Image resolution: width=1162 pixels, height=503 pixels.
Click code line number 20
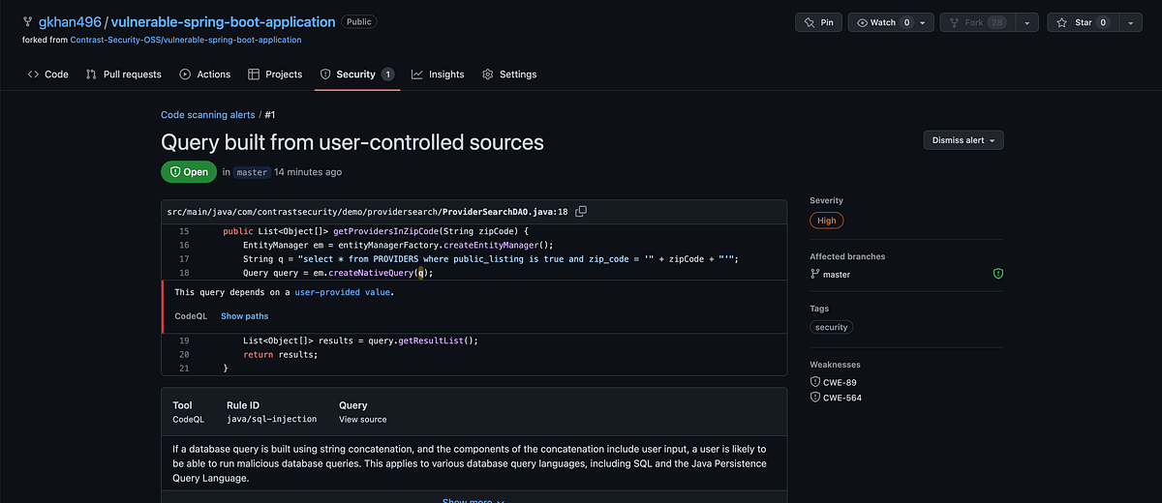(184, 355)
